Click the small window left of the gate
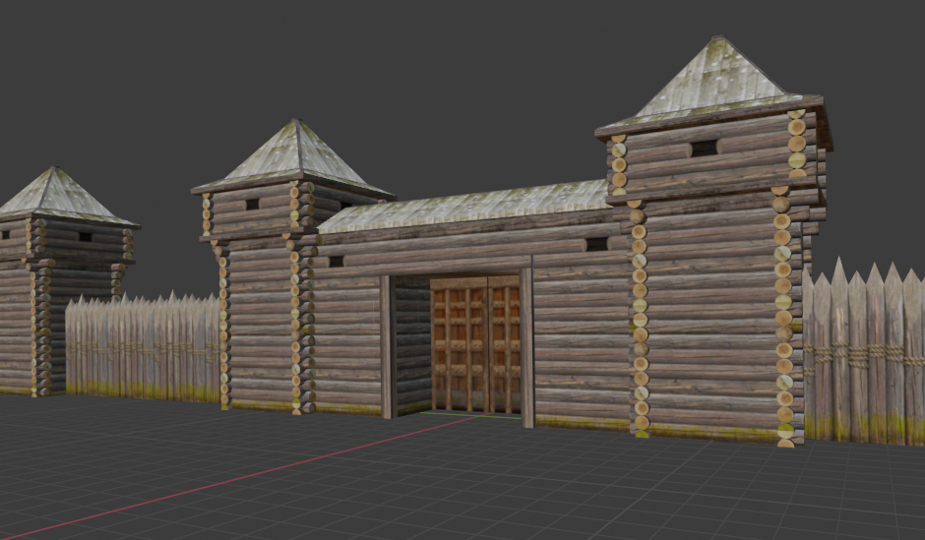The image size is (925, 540). click(x=337, y=262)
